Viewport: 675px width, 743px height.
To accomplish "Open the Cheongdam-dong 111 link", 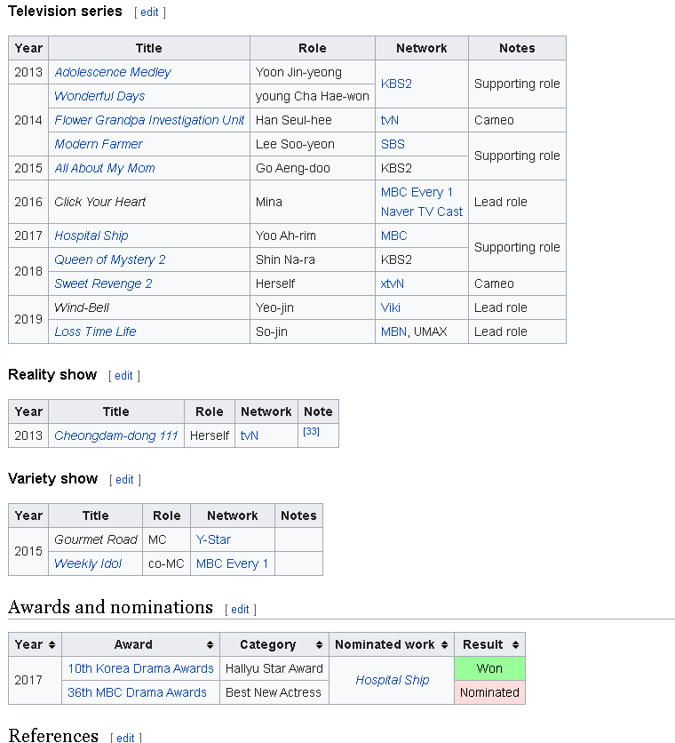I will pyautogui.click(x=116, y=435).
